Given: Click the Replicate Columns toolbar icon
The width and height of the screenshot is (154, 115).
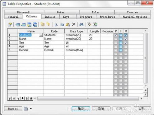Looking at the screenshot, I should point(35,24).
